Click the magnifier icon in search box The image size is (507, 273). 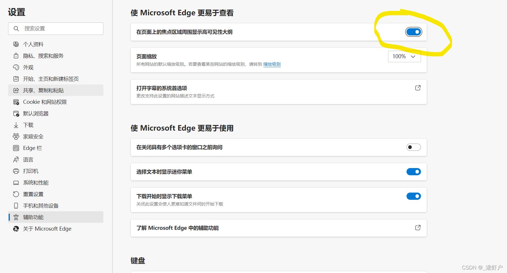pyautogui.click(x=16, y=29)
